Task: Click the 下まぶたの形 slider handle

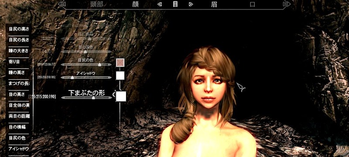Action: click(x=93, y=97)
